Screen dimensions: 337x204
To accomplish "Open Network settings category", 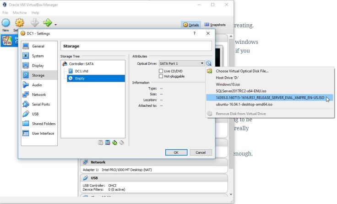I will [39, 94].
